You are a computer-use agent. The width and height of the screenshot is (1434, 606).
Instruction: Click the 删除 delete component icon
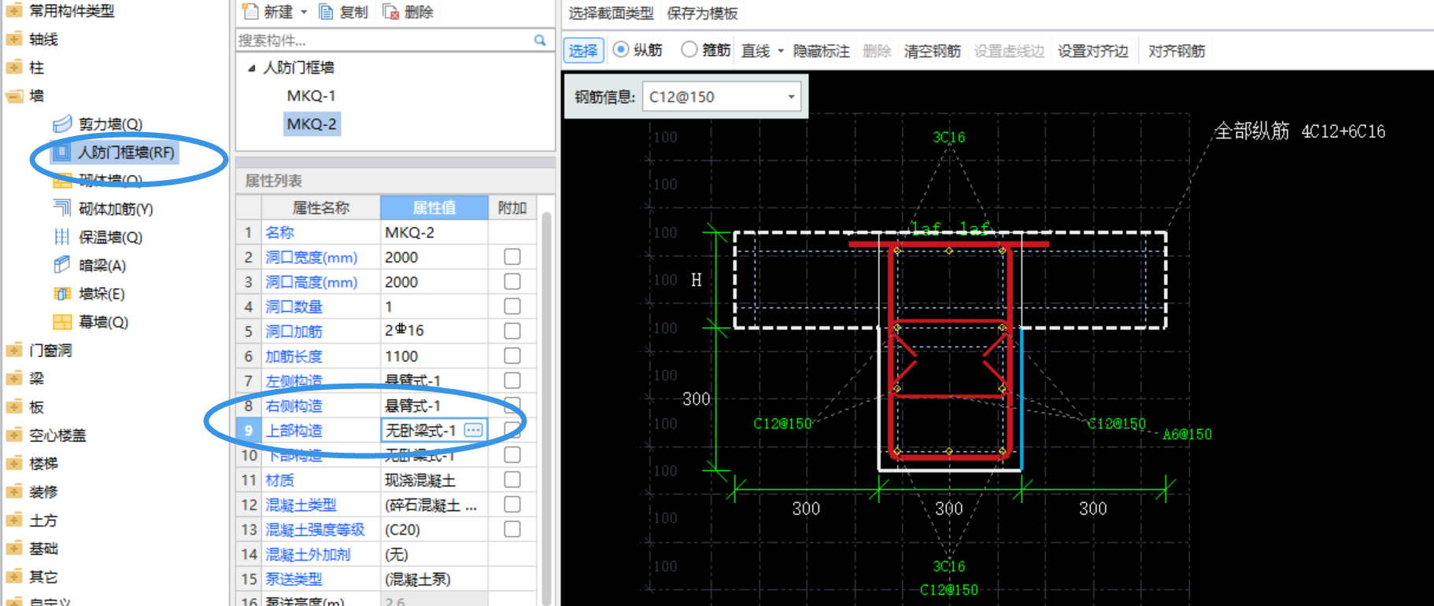click(x=390, y=12)
